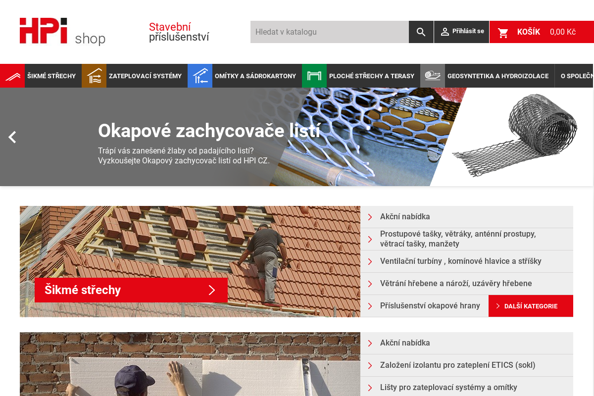This screenshot has width=594, height=396.
Task: Click the green flat roofs icon
Action: pos(314,76)
